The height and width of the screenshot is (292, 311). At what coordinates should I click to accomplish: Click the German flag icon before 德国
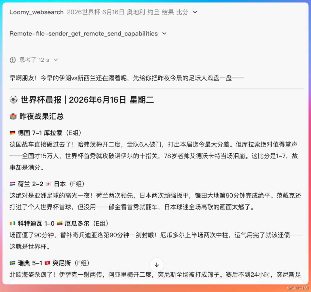click(12, 133)
